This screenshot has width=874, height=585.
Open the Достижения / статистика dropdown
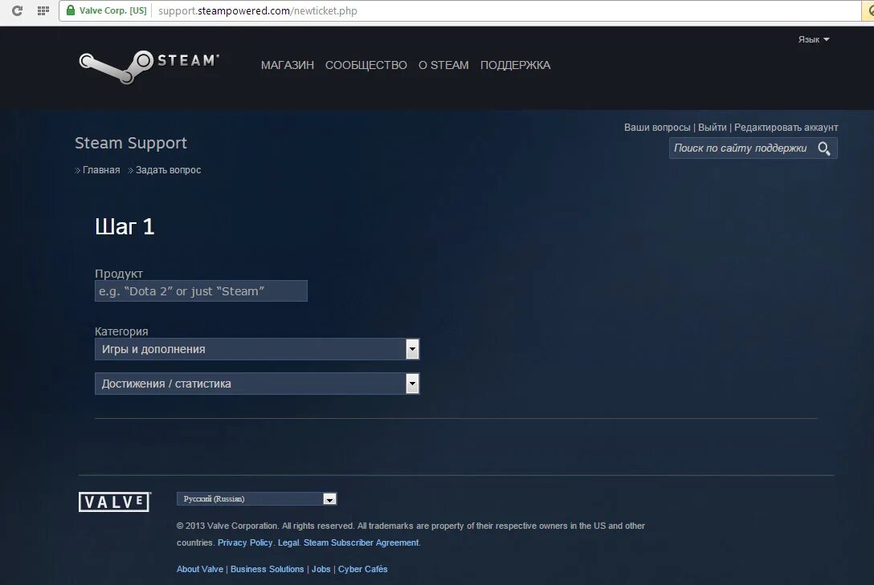coord(257,384)
